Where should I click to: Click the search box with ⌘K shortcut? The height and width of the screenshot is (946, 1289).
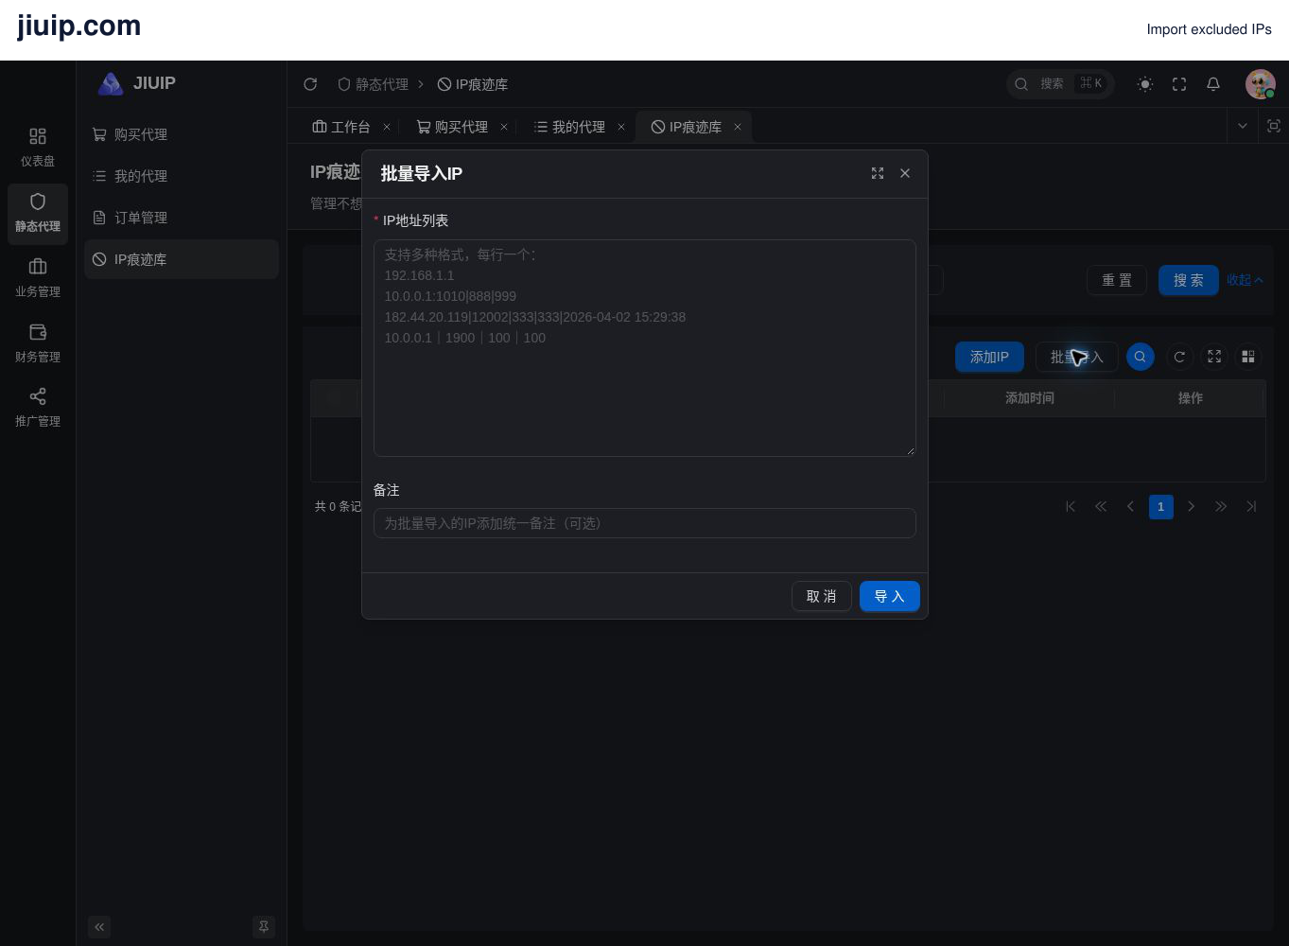point(1060,84)
